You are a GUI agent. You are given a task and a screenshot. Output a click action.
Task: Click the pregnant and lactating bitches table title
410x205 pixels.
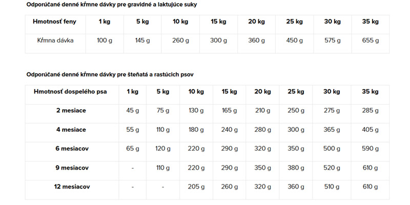[111, 5]
